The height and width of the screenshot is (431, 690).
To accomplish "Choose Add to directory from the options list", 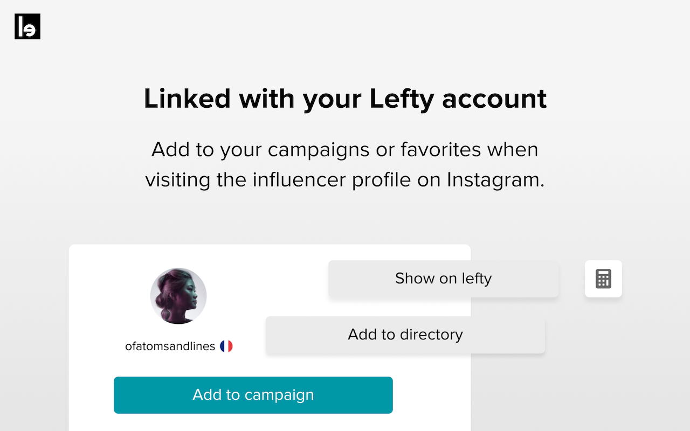I will point(405,334).
